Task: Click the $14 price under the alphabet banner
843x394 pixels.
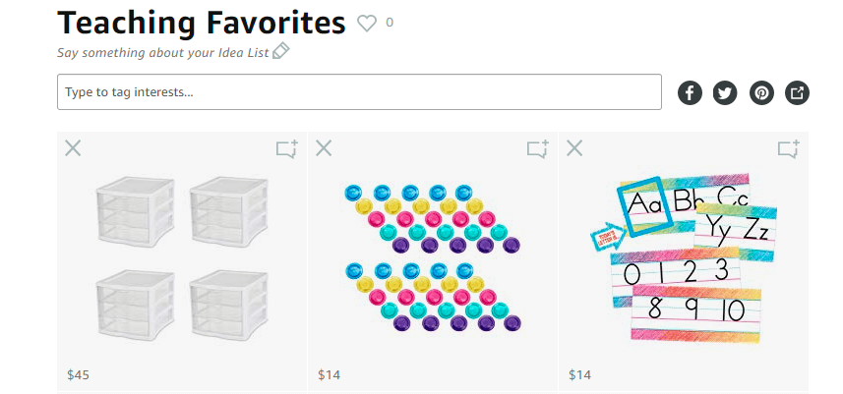Action: pyautogui.click(x=579, y=374)
